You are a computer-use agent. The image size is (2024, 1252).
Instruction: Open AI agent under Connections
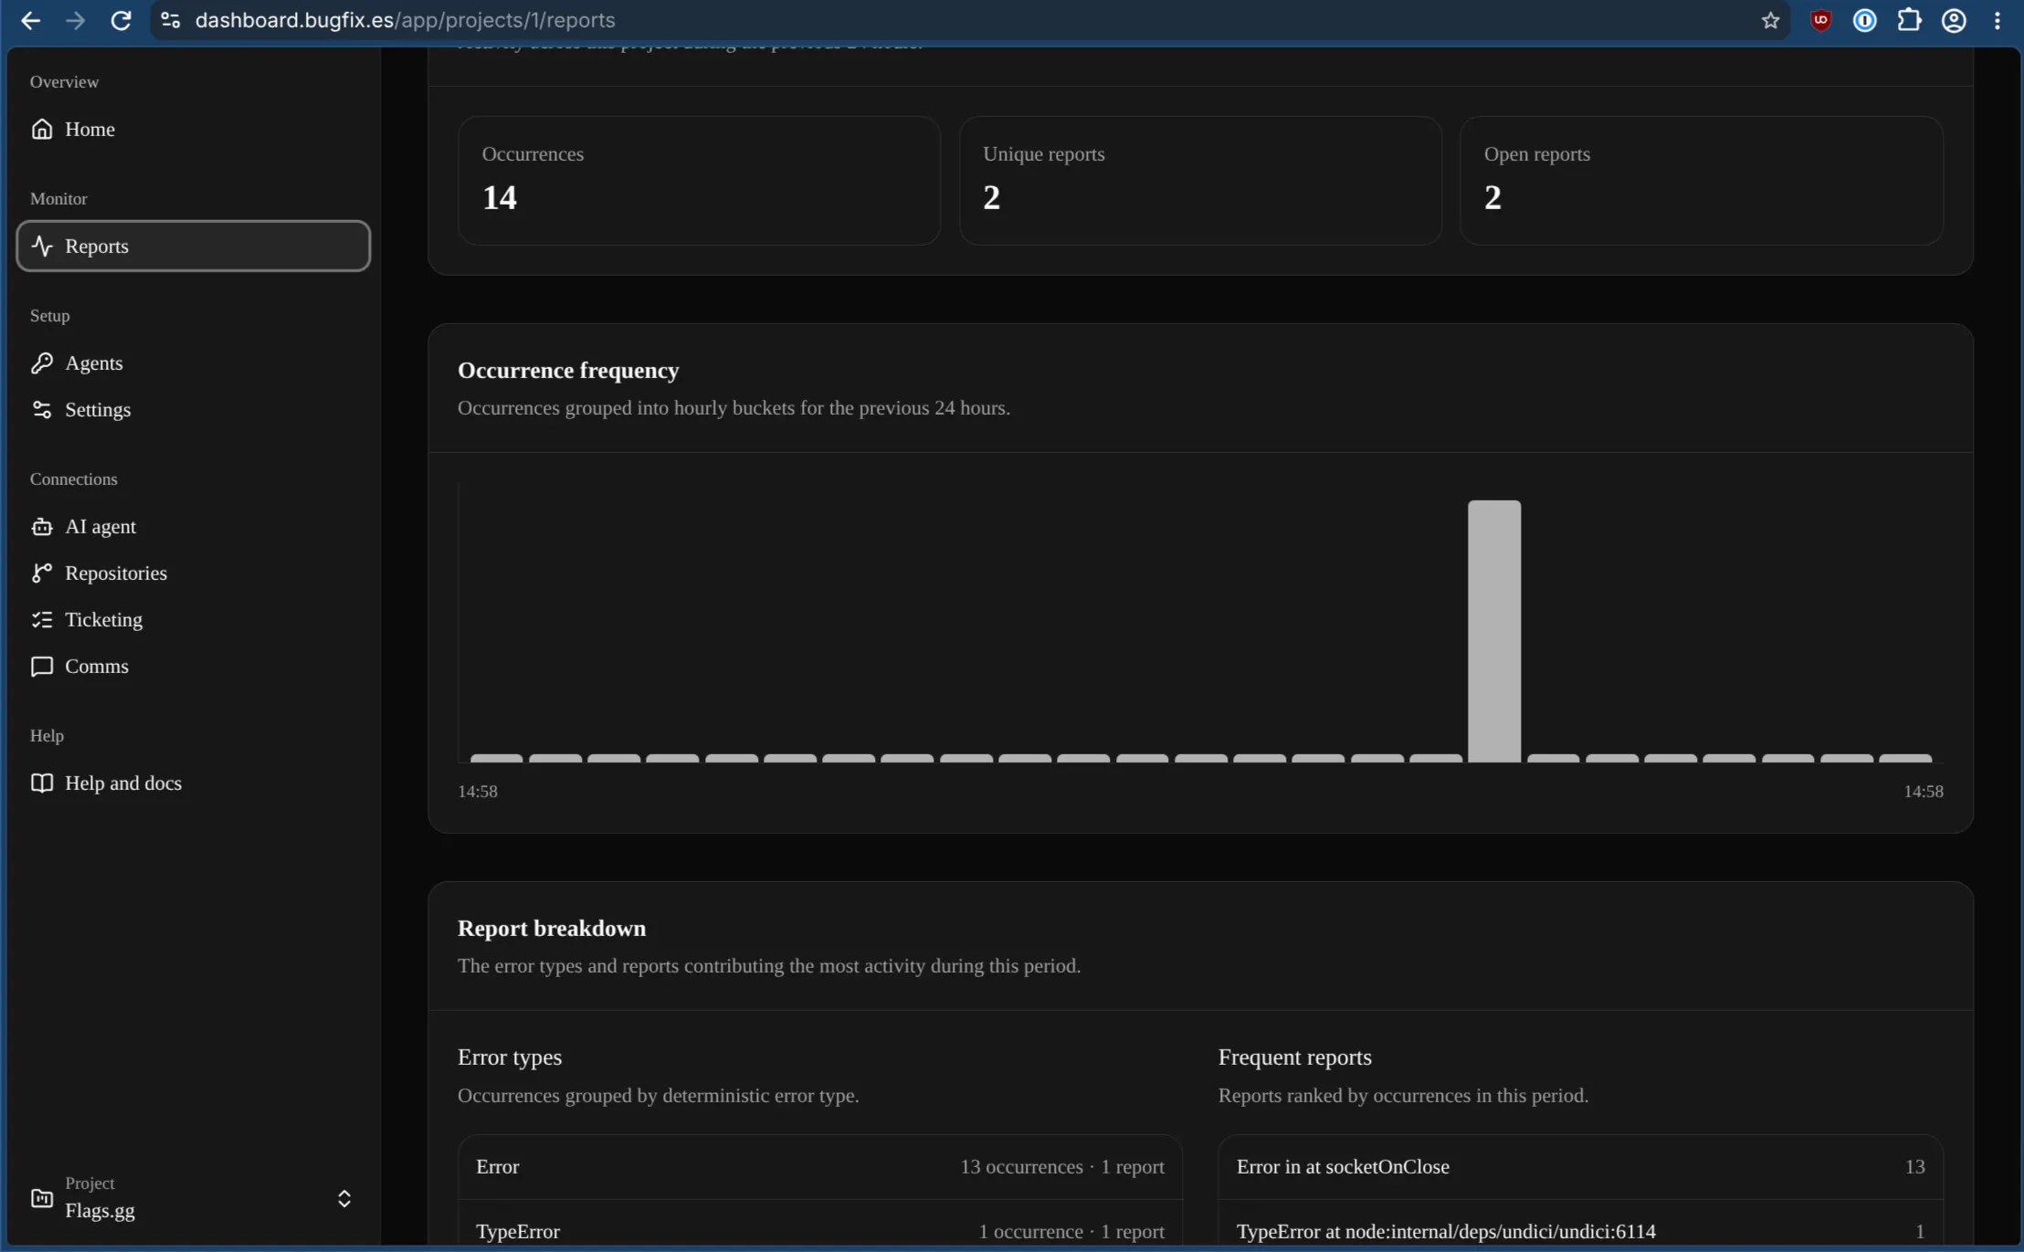[194, 526]
